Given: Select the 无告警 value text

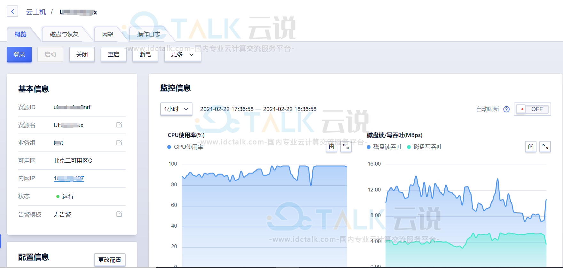Looking at the screenshot, I should 62,215.
